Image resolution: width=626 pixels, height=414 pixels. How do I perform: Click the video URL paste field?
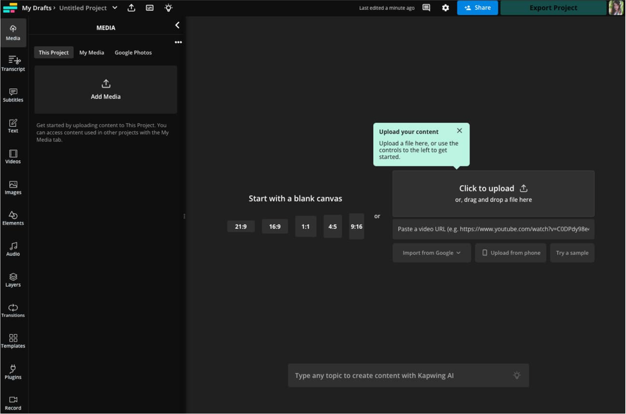pos(493,229)
